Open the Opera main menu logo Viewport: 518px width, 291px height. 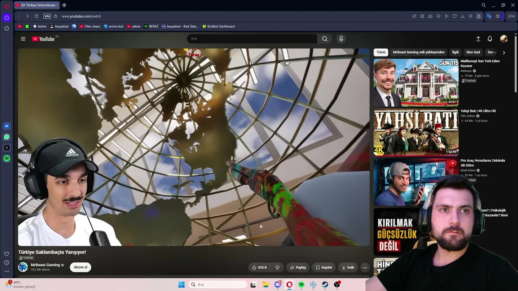click(6, 6)
